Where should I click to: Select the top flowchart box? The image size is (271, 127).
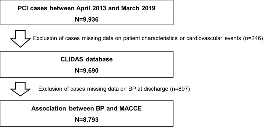(x=87, y=12)
